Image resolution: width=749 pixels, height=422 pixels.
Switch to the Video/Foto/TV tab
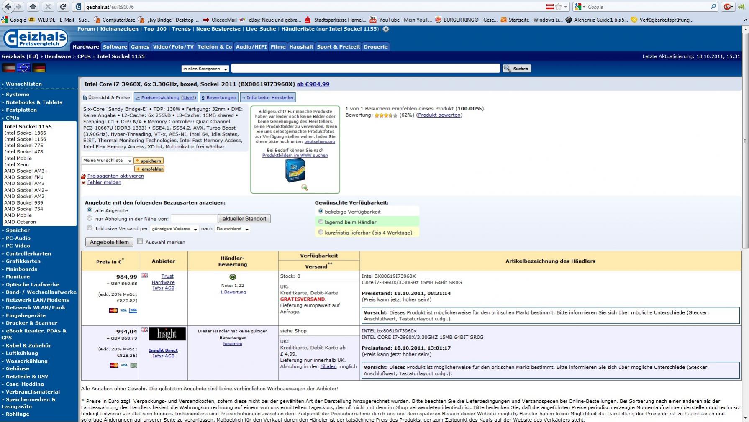173,47
